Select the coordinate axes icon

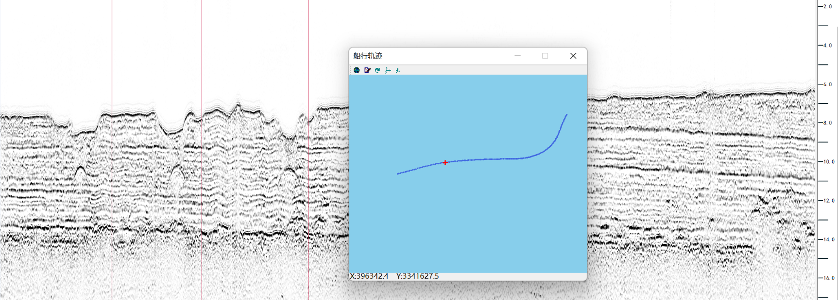(x=388, y=70)
